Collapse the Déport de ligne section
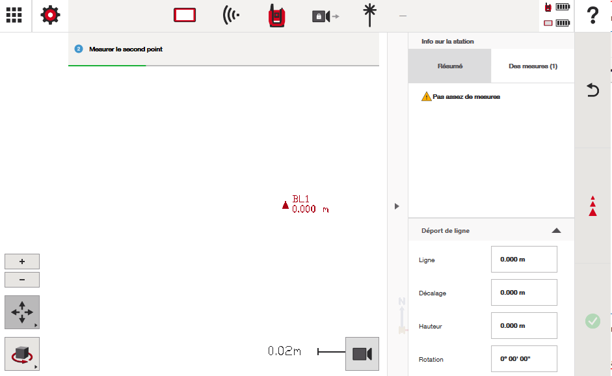Viewport: 612px width, 376px height. (x=555, y=230)
